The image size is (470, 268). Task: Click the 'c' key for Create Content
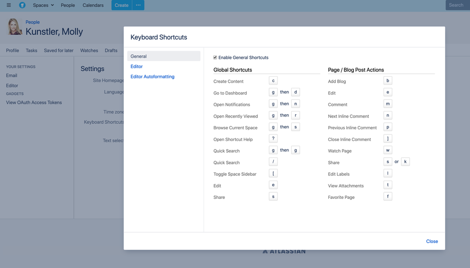click(x=273, y=80)
